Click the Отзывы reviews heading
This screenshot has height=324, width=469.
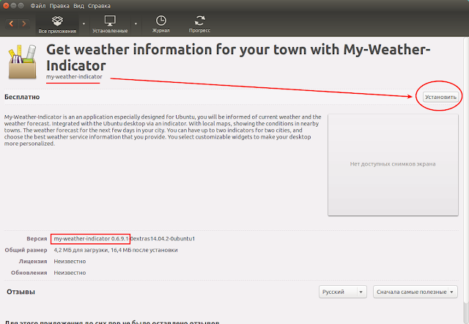(21, 292)
